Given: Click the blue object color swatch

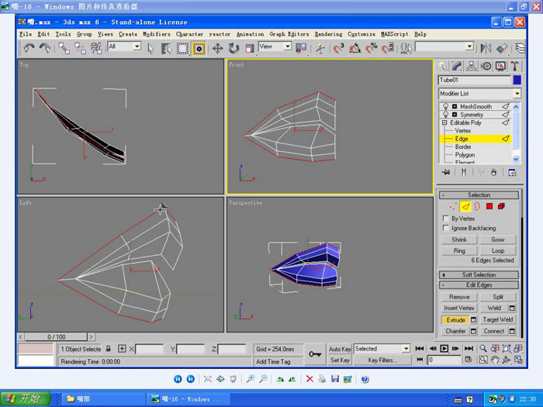Looking at the screenshot, I should coord(517,80).
